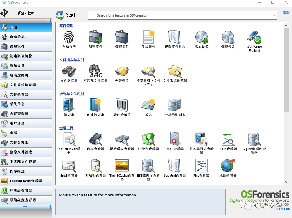The width and height of the screenshot is (292, 218).
Task: Choose 内存查看器 in the sidebar
Action: [26, 114]
